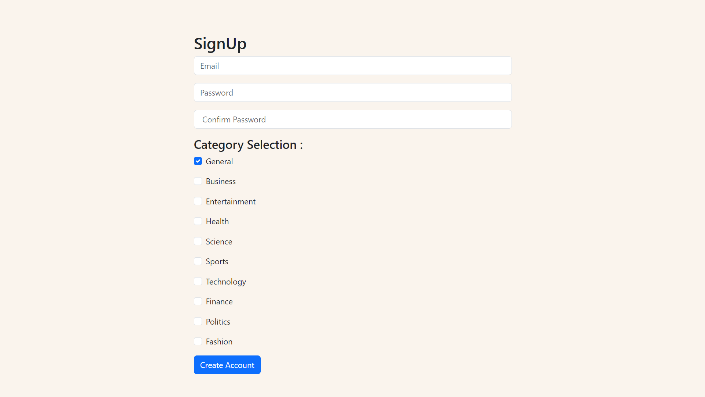Focus the Password input field
705x397 pixels.
352,92
